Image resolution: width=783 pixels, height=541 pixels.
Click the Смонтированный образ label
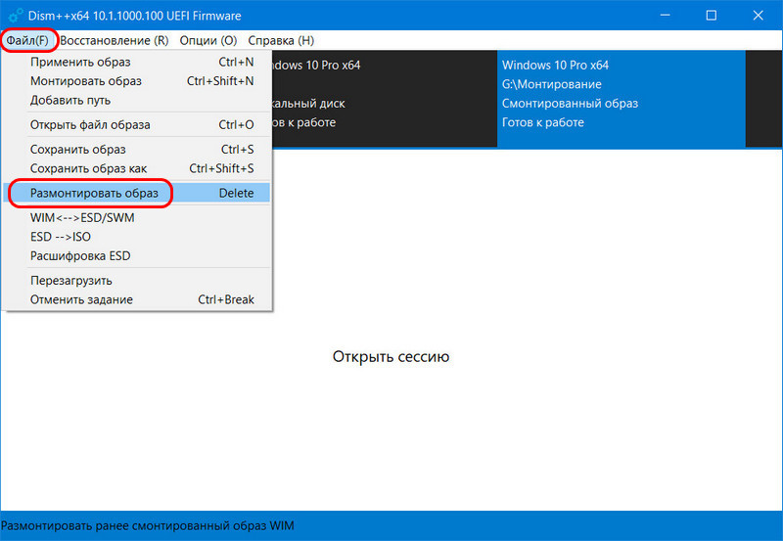(x=570, y=104)
